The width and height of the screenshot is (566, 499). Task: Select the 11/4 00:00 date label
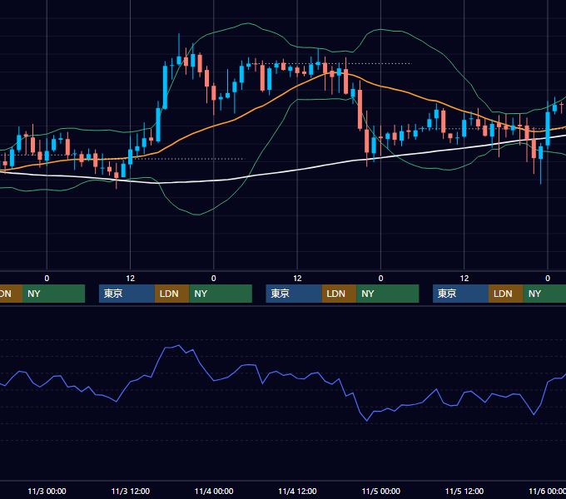click(214, 491)
